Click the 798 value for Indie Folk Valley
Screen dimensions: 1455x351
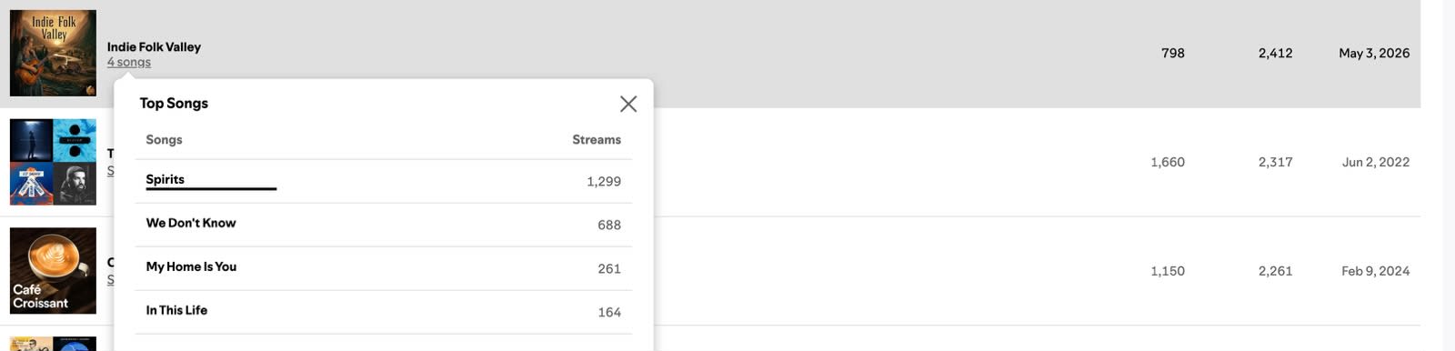1173,53
